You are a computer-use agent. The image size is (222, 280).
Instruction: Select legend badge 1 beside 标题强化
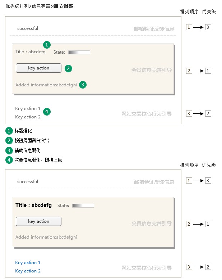coord(9,130)
